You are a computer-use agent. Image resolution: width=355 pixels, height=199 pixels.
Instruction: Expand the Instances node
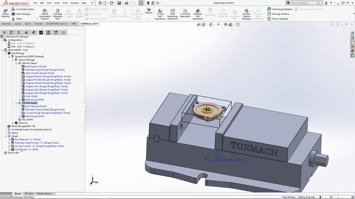click(x=13, y=123)
